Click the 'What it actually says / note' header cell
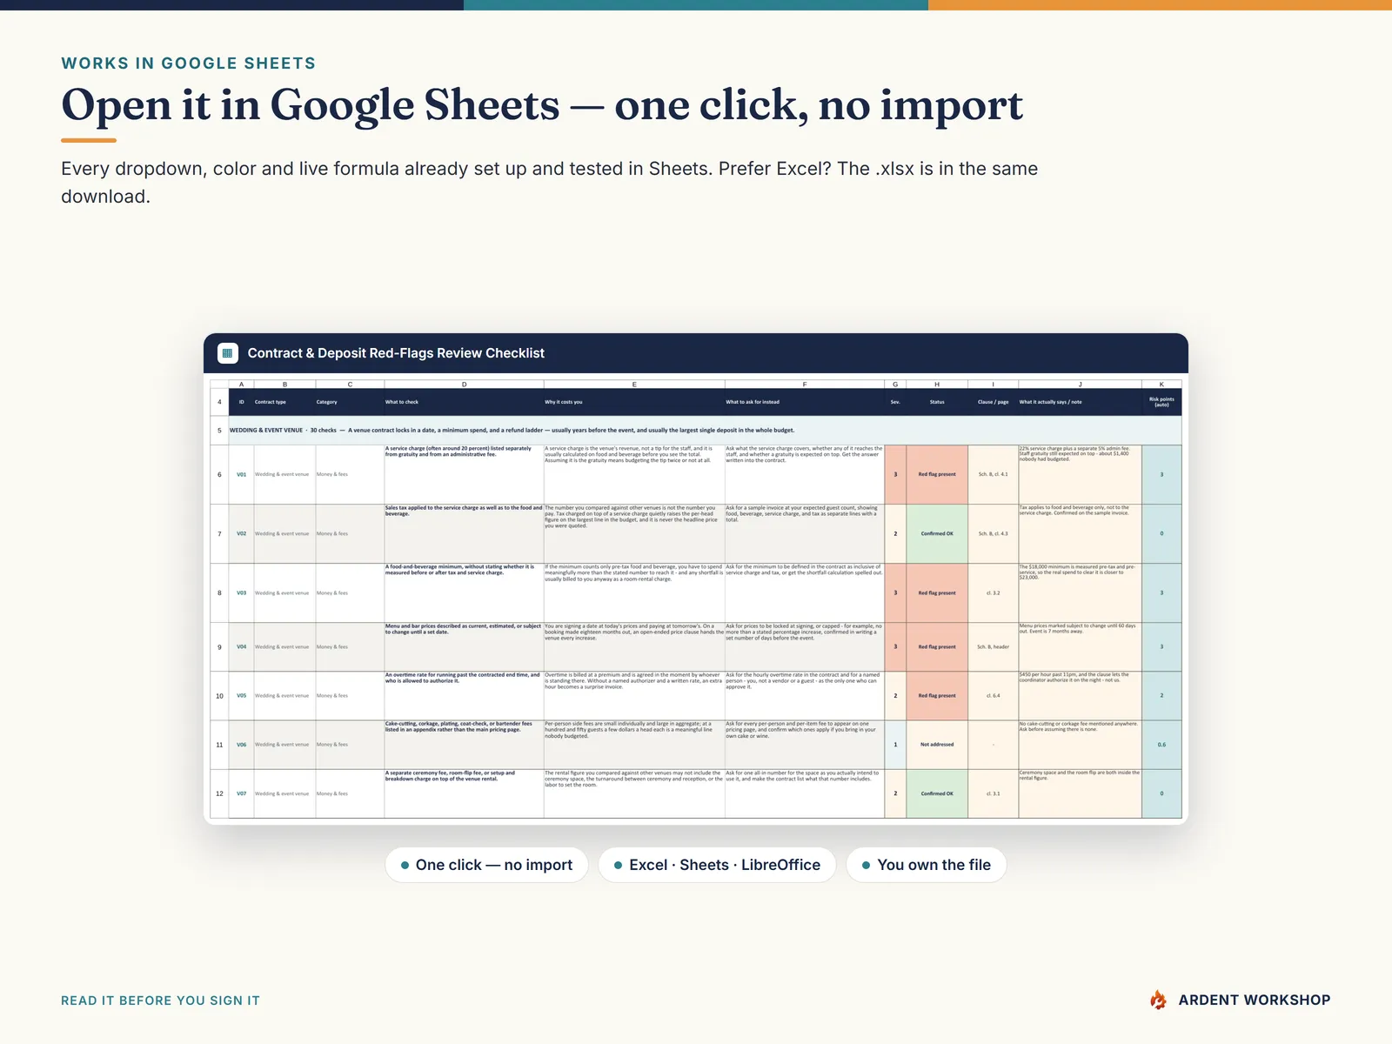The image size is (1392, 1044). pyautogui.click(x=1080, y=402)
